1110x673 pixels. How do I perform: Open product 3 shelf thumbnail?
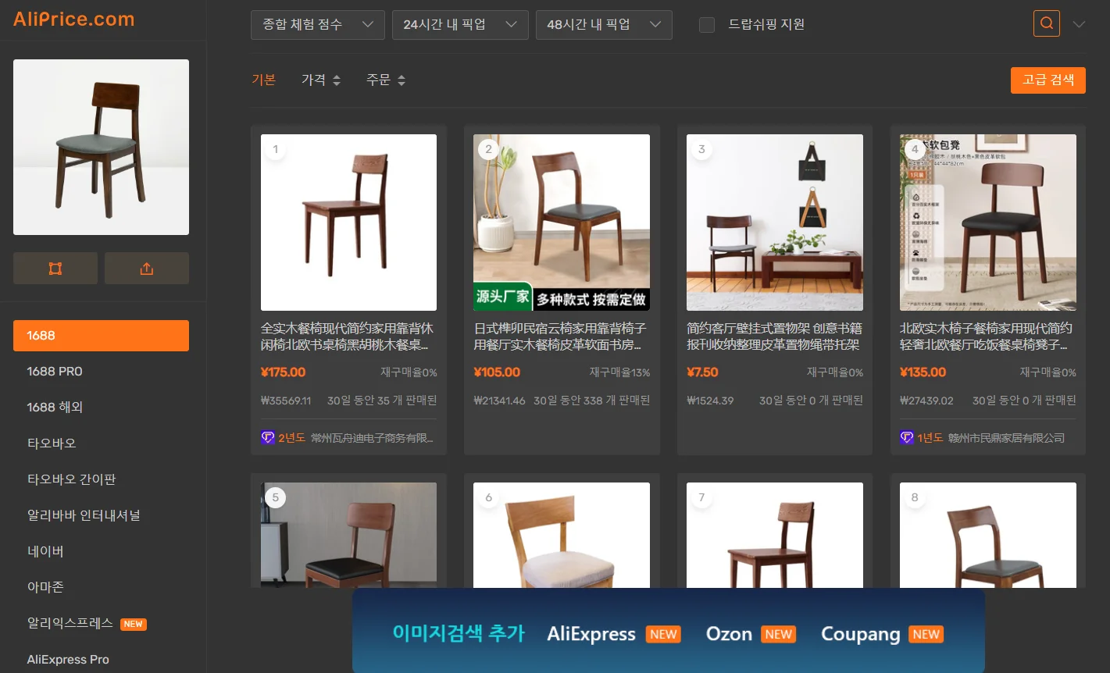[x=775, y=223]
